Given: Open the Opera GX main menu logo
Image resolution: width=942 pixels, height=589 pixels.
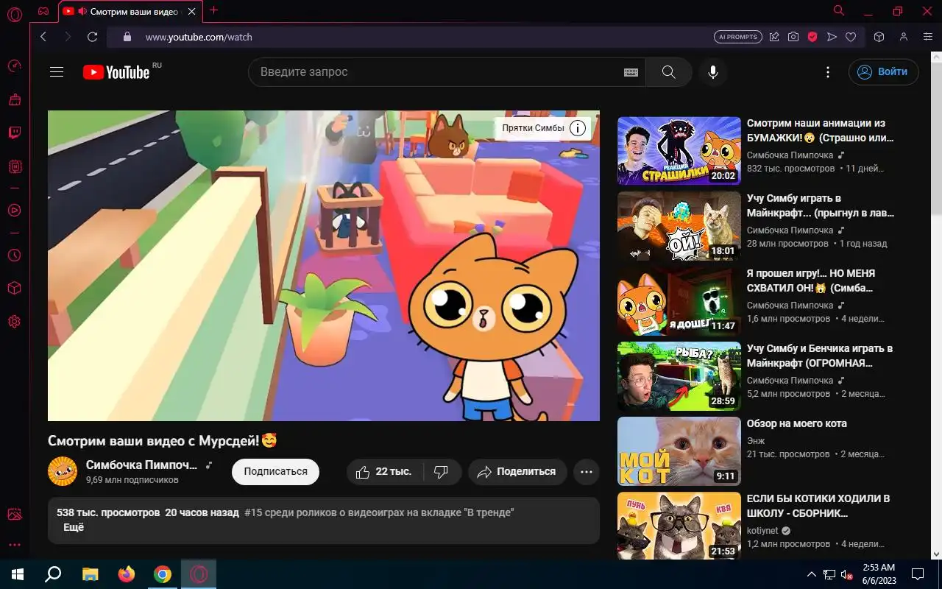Looking at the screenshot, I should click(14, 15).
